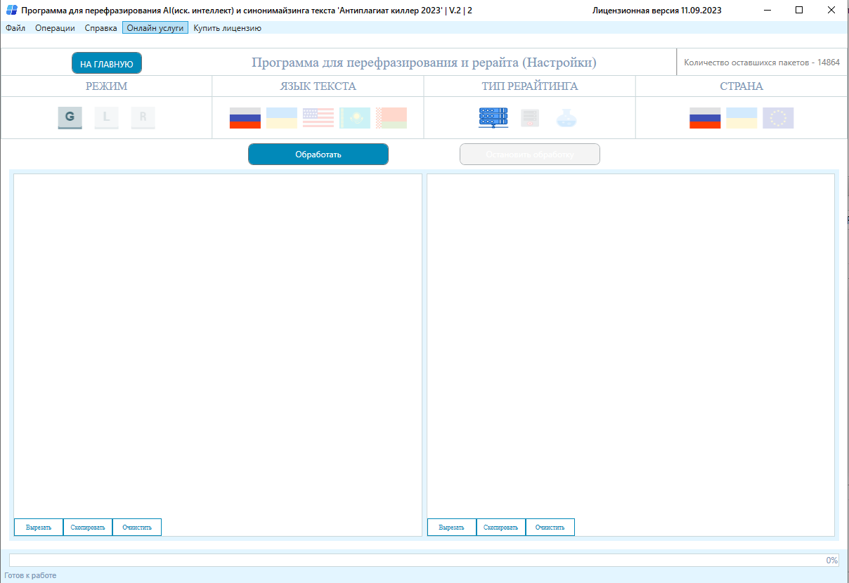Click Очистить under the right text area
849x583 pixels.
(550, 527)
